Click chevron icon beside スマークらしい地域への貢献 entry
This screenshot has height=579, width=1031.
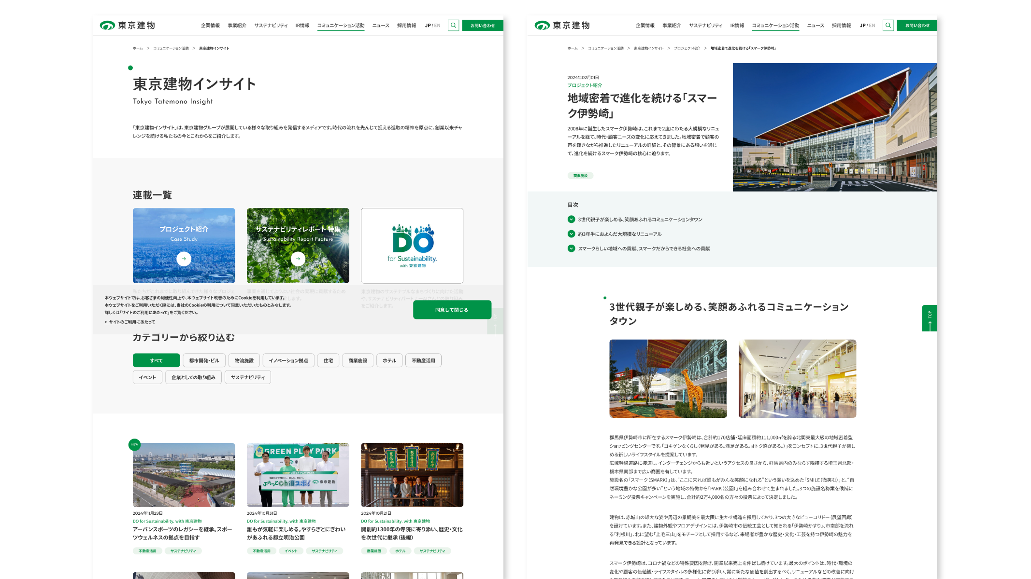coord(571,248)
